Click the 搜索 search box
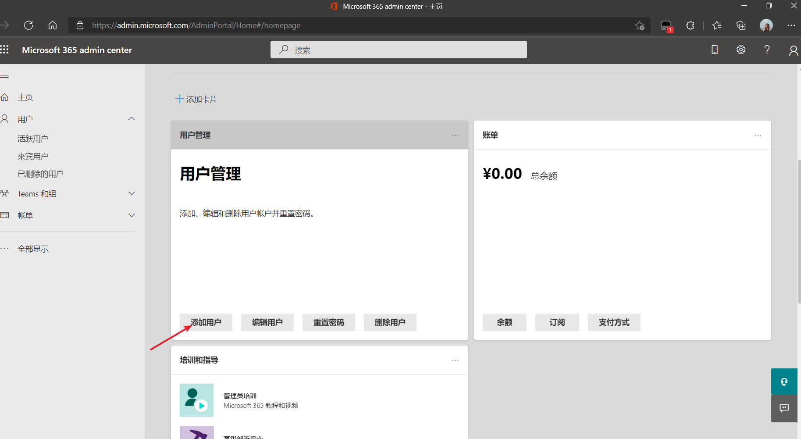801x439 pixels. click(x=398, y=50)
